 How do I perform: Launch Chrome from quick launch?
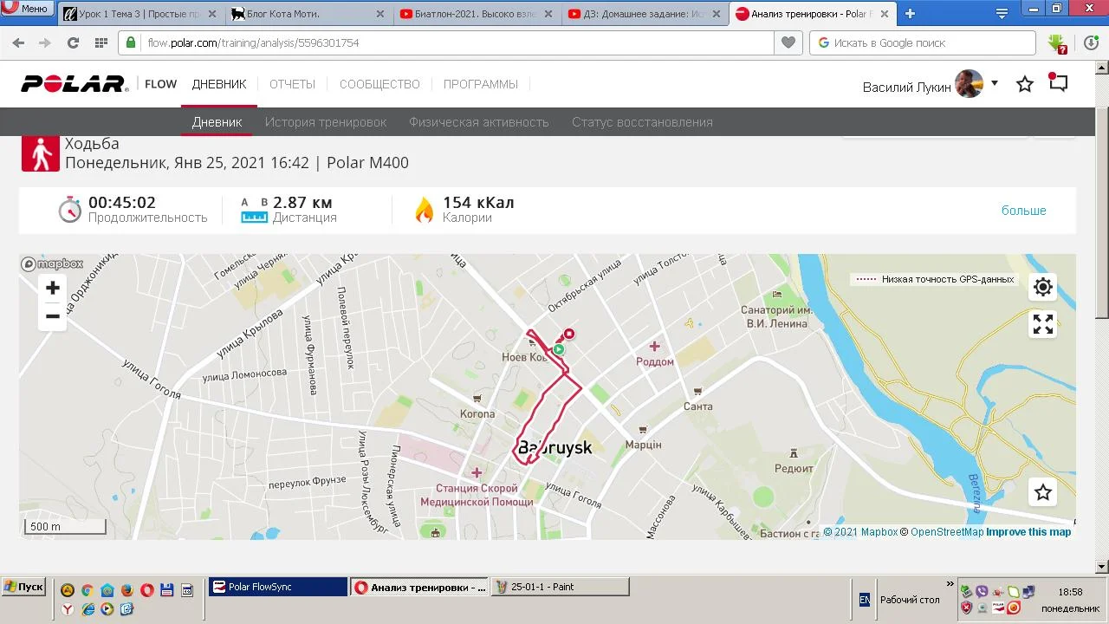[x=87, y=590]
